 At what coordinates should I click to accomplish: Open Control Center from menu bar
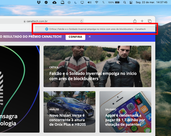[x=131, y=2]
